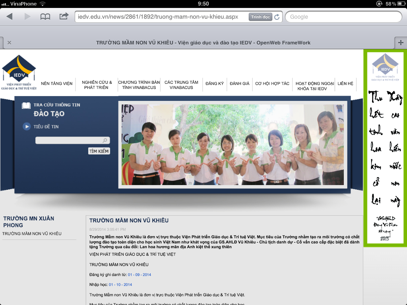The image size is (407, 305).
Task: Open TRƯỜNG MN XUÂN PHONG sidebar heading
Action: coord(29,222)
